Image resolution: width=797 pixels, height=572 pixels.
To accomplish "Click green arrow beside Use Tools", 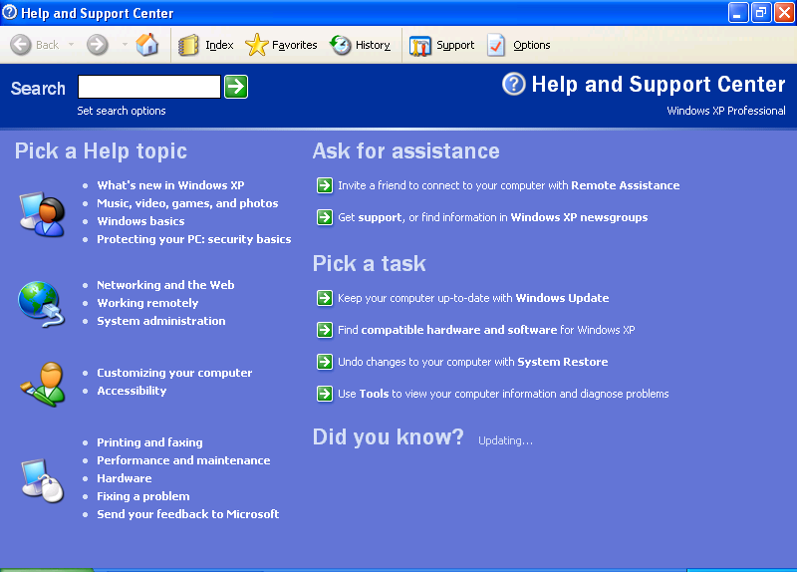I will (325, 394).
